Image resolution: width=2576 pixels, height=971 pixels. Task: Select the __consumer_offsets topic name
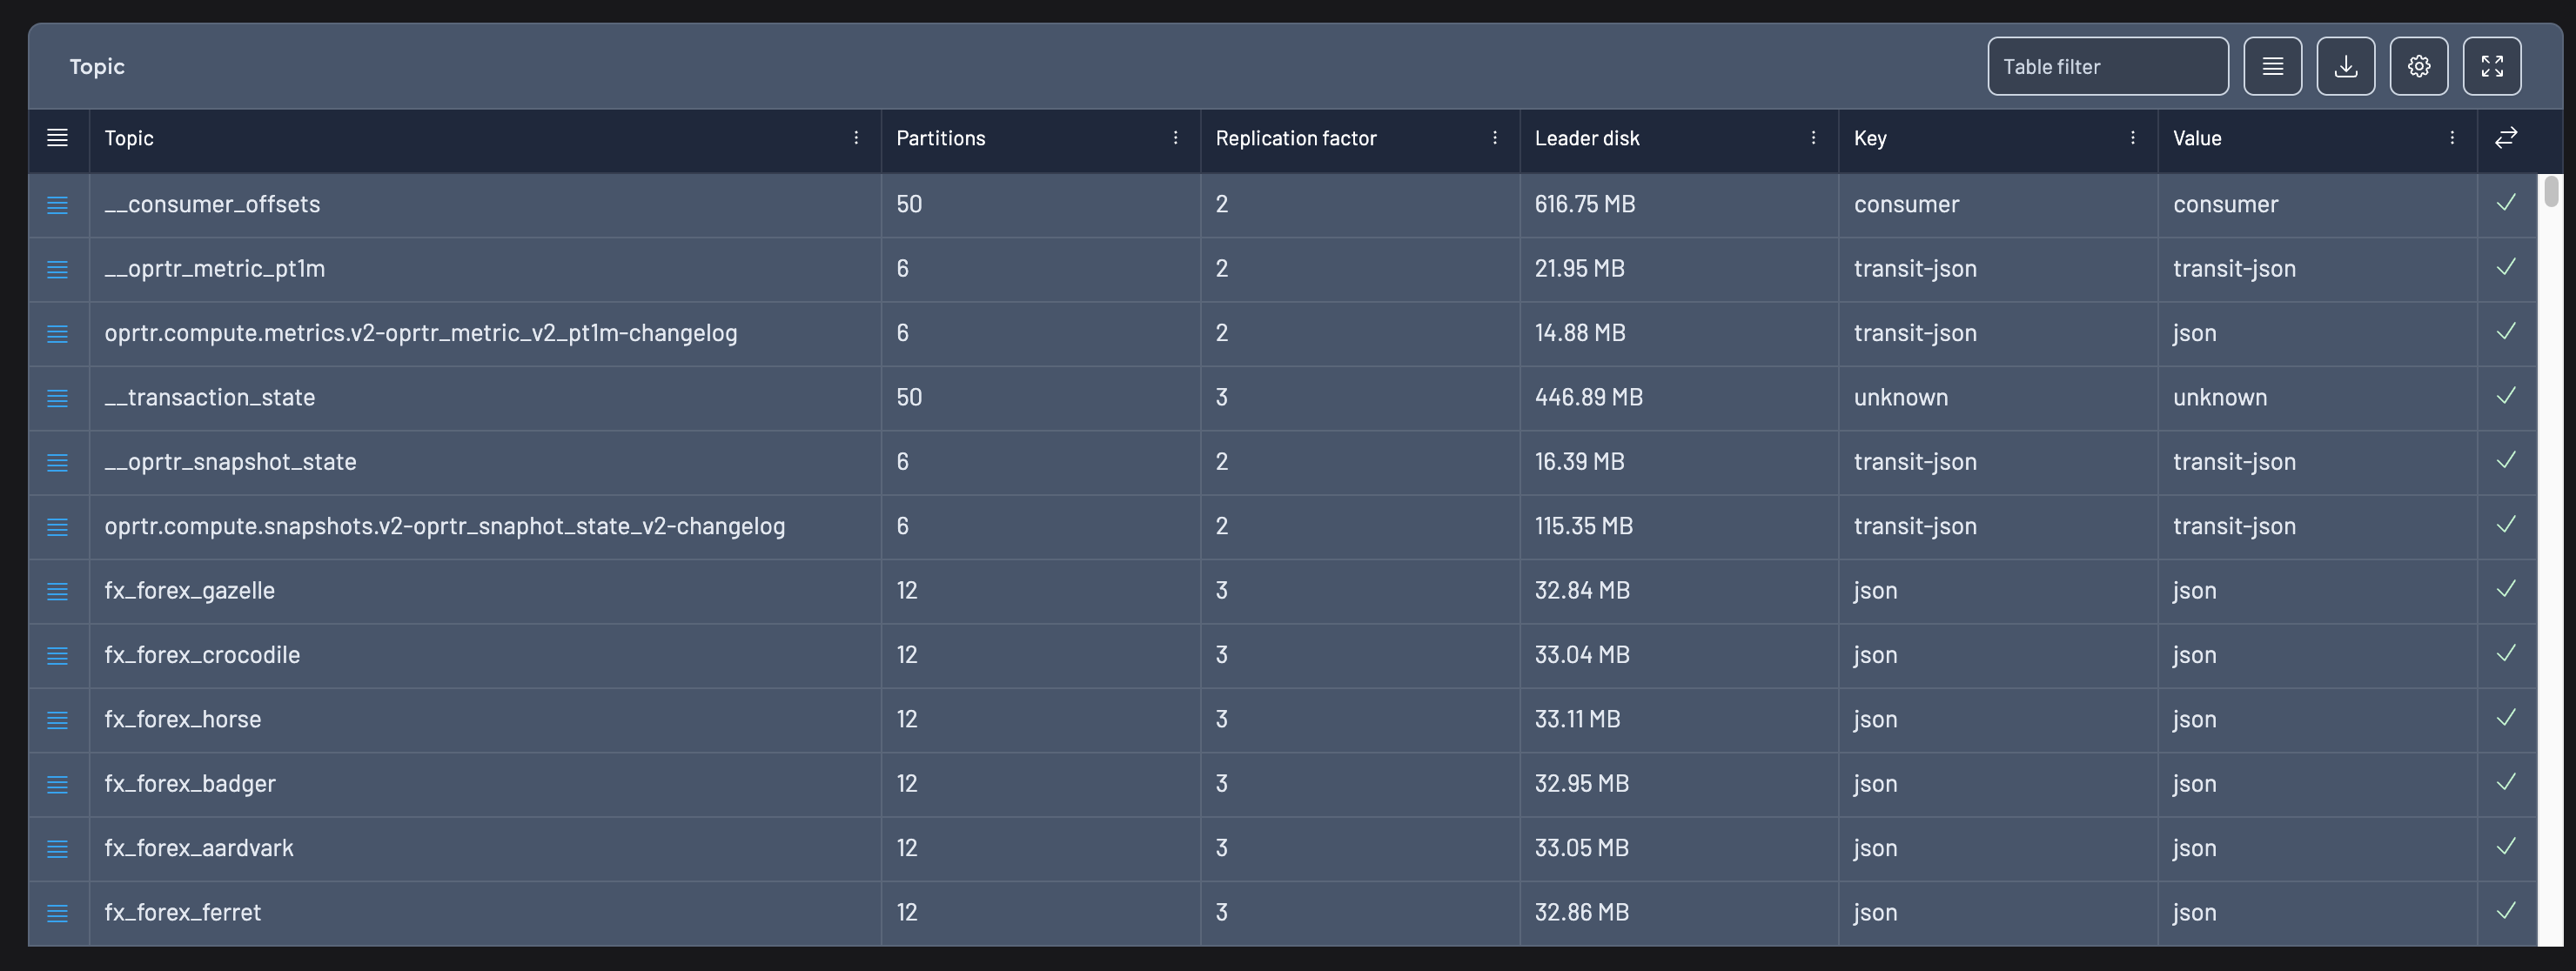[x=212, y=204]
